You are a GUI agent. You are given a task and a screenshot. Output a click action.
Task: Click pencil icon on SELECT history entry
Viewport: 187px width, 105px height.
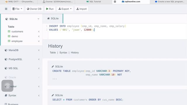(53, 95)
